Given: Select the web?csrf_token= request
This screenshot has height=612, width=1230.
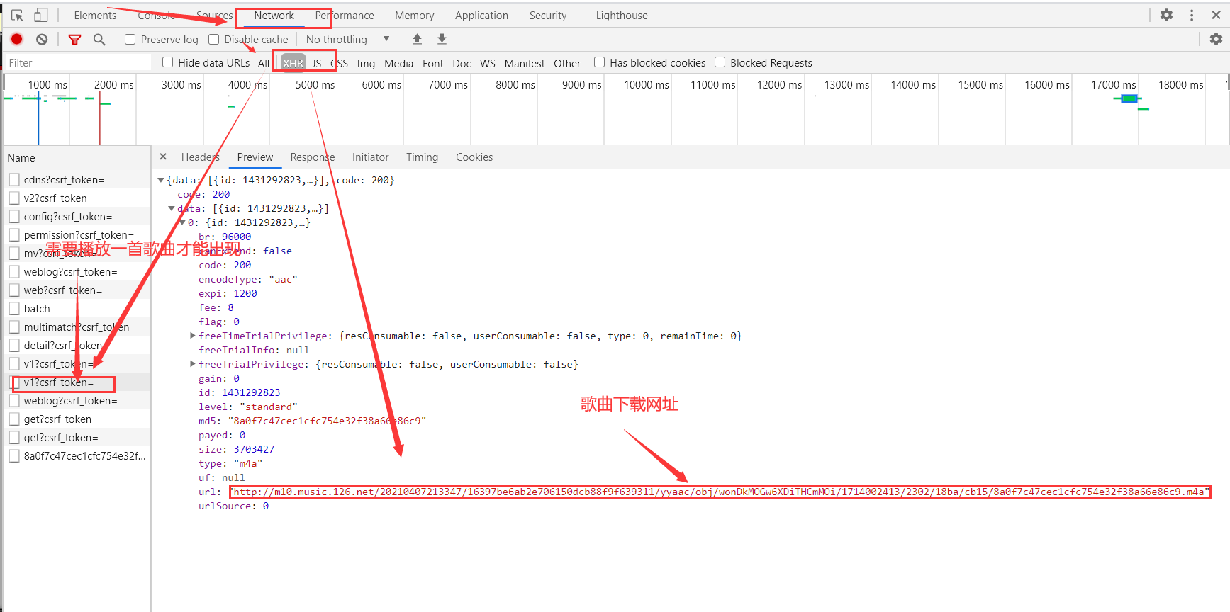Looking at the screenshot, I should [76, 290].
